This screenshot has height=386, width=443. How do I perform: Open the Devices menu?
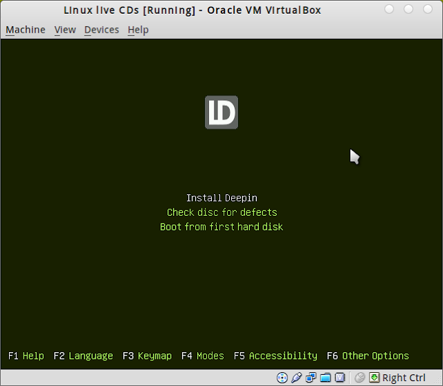(102, 30)
